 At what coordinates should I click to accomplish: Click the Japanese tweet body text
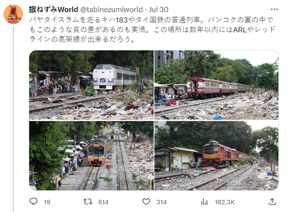(x=152, y=30)
